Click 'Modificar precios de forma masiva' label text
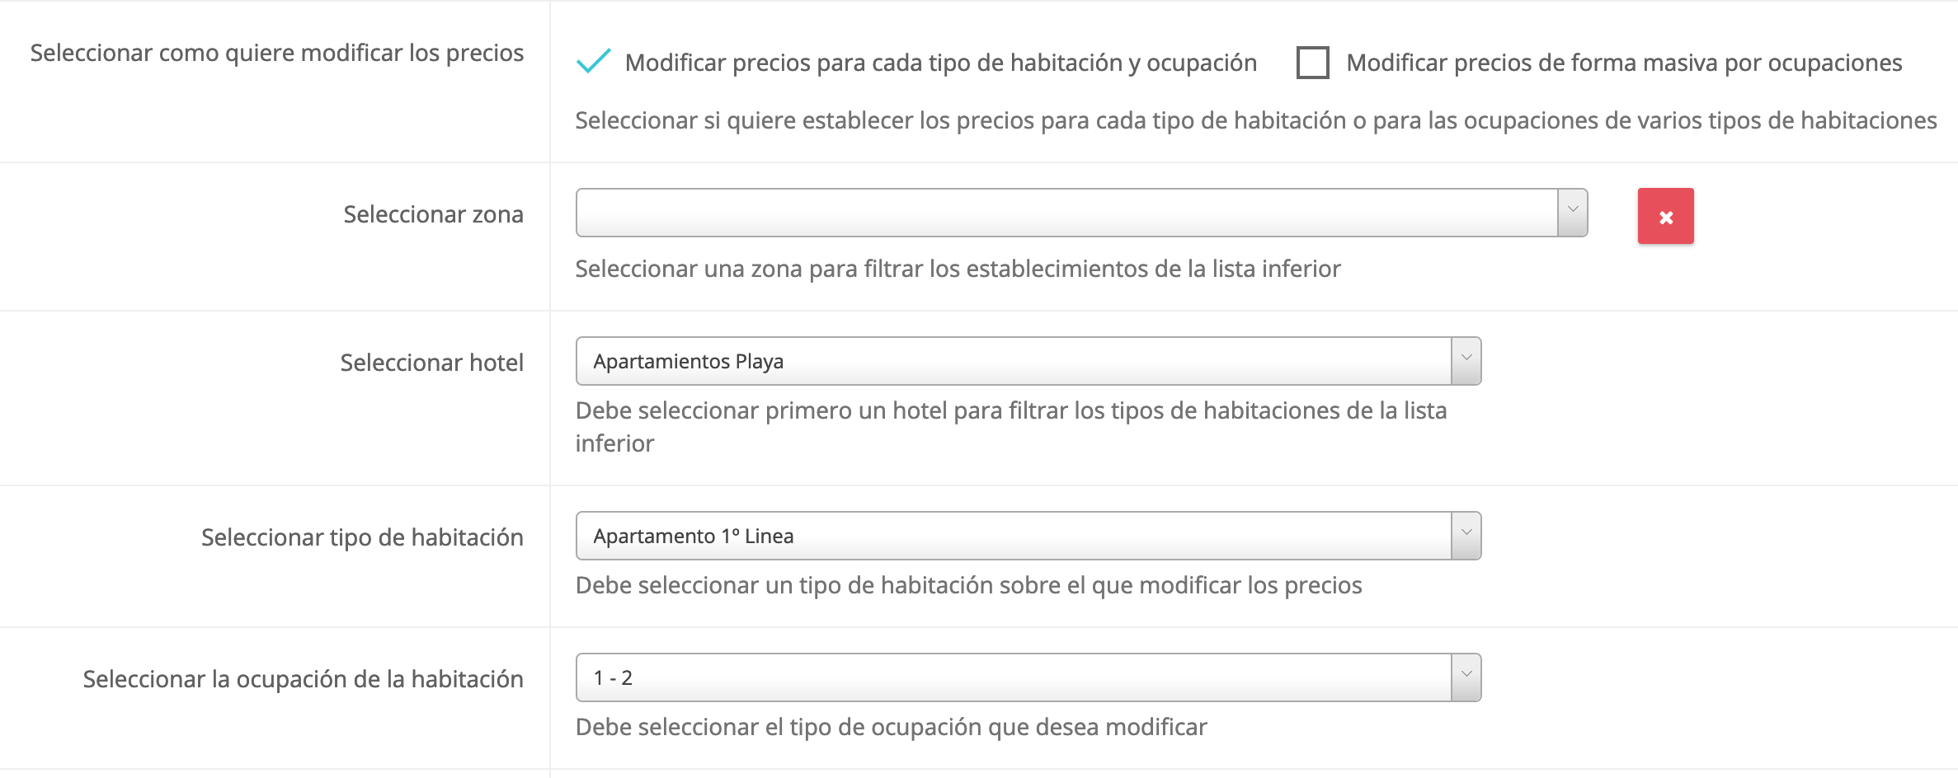The height and width of the screenshot is (778, 1958). 1623,63
